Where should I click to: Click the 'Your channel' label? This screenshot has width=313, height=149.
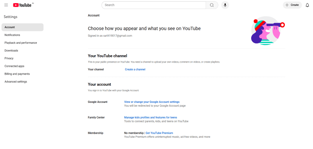96,69
